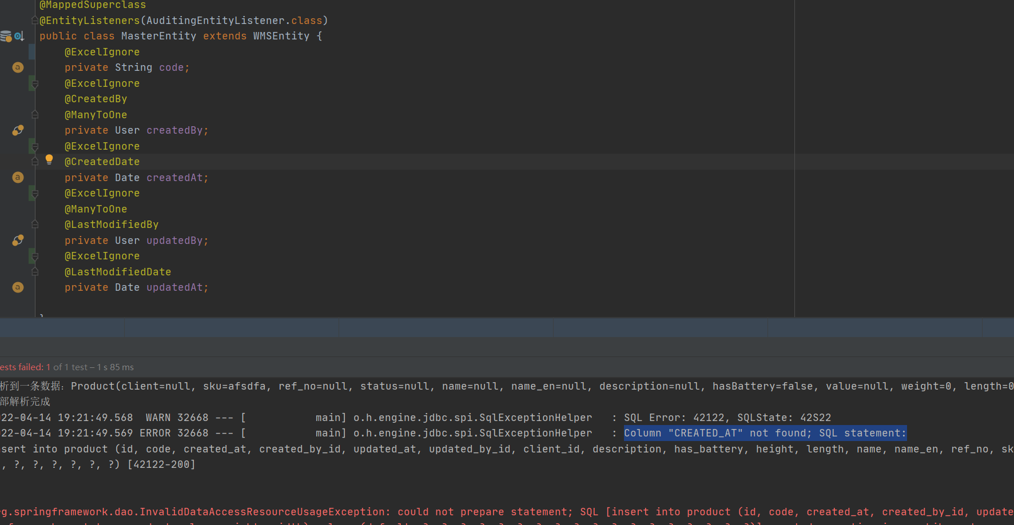The image size is (1014, 525).
Task: Toggle fold marker beside @ManyToOne above createdBy
Action: click(x=35, y=115)
